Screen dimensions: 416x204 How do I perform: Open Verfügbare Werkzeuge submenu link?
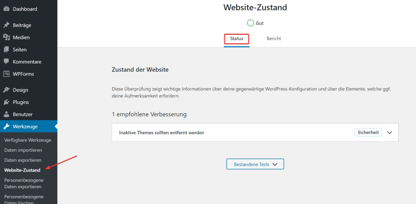[28, 140]
